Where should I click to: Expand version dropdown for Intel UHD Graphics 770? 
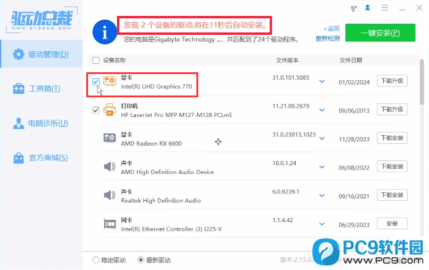tap(322, 81)
